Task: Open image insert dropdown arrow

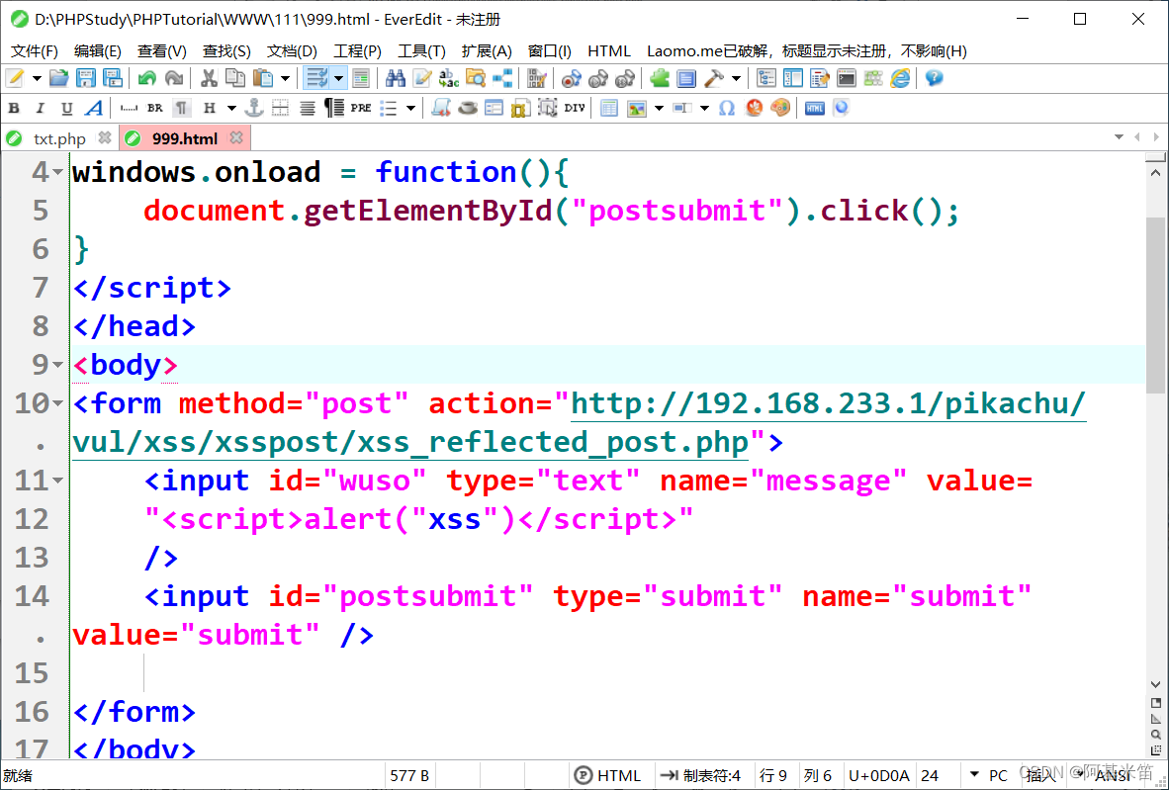Action: (x=659, y=109)
